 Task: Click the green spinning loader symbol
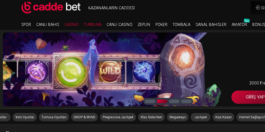[x=71, y=72]
